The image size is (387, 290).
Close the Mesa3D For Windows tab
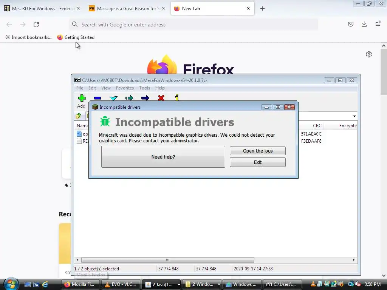[78, 8]
